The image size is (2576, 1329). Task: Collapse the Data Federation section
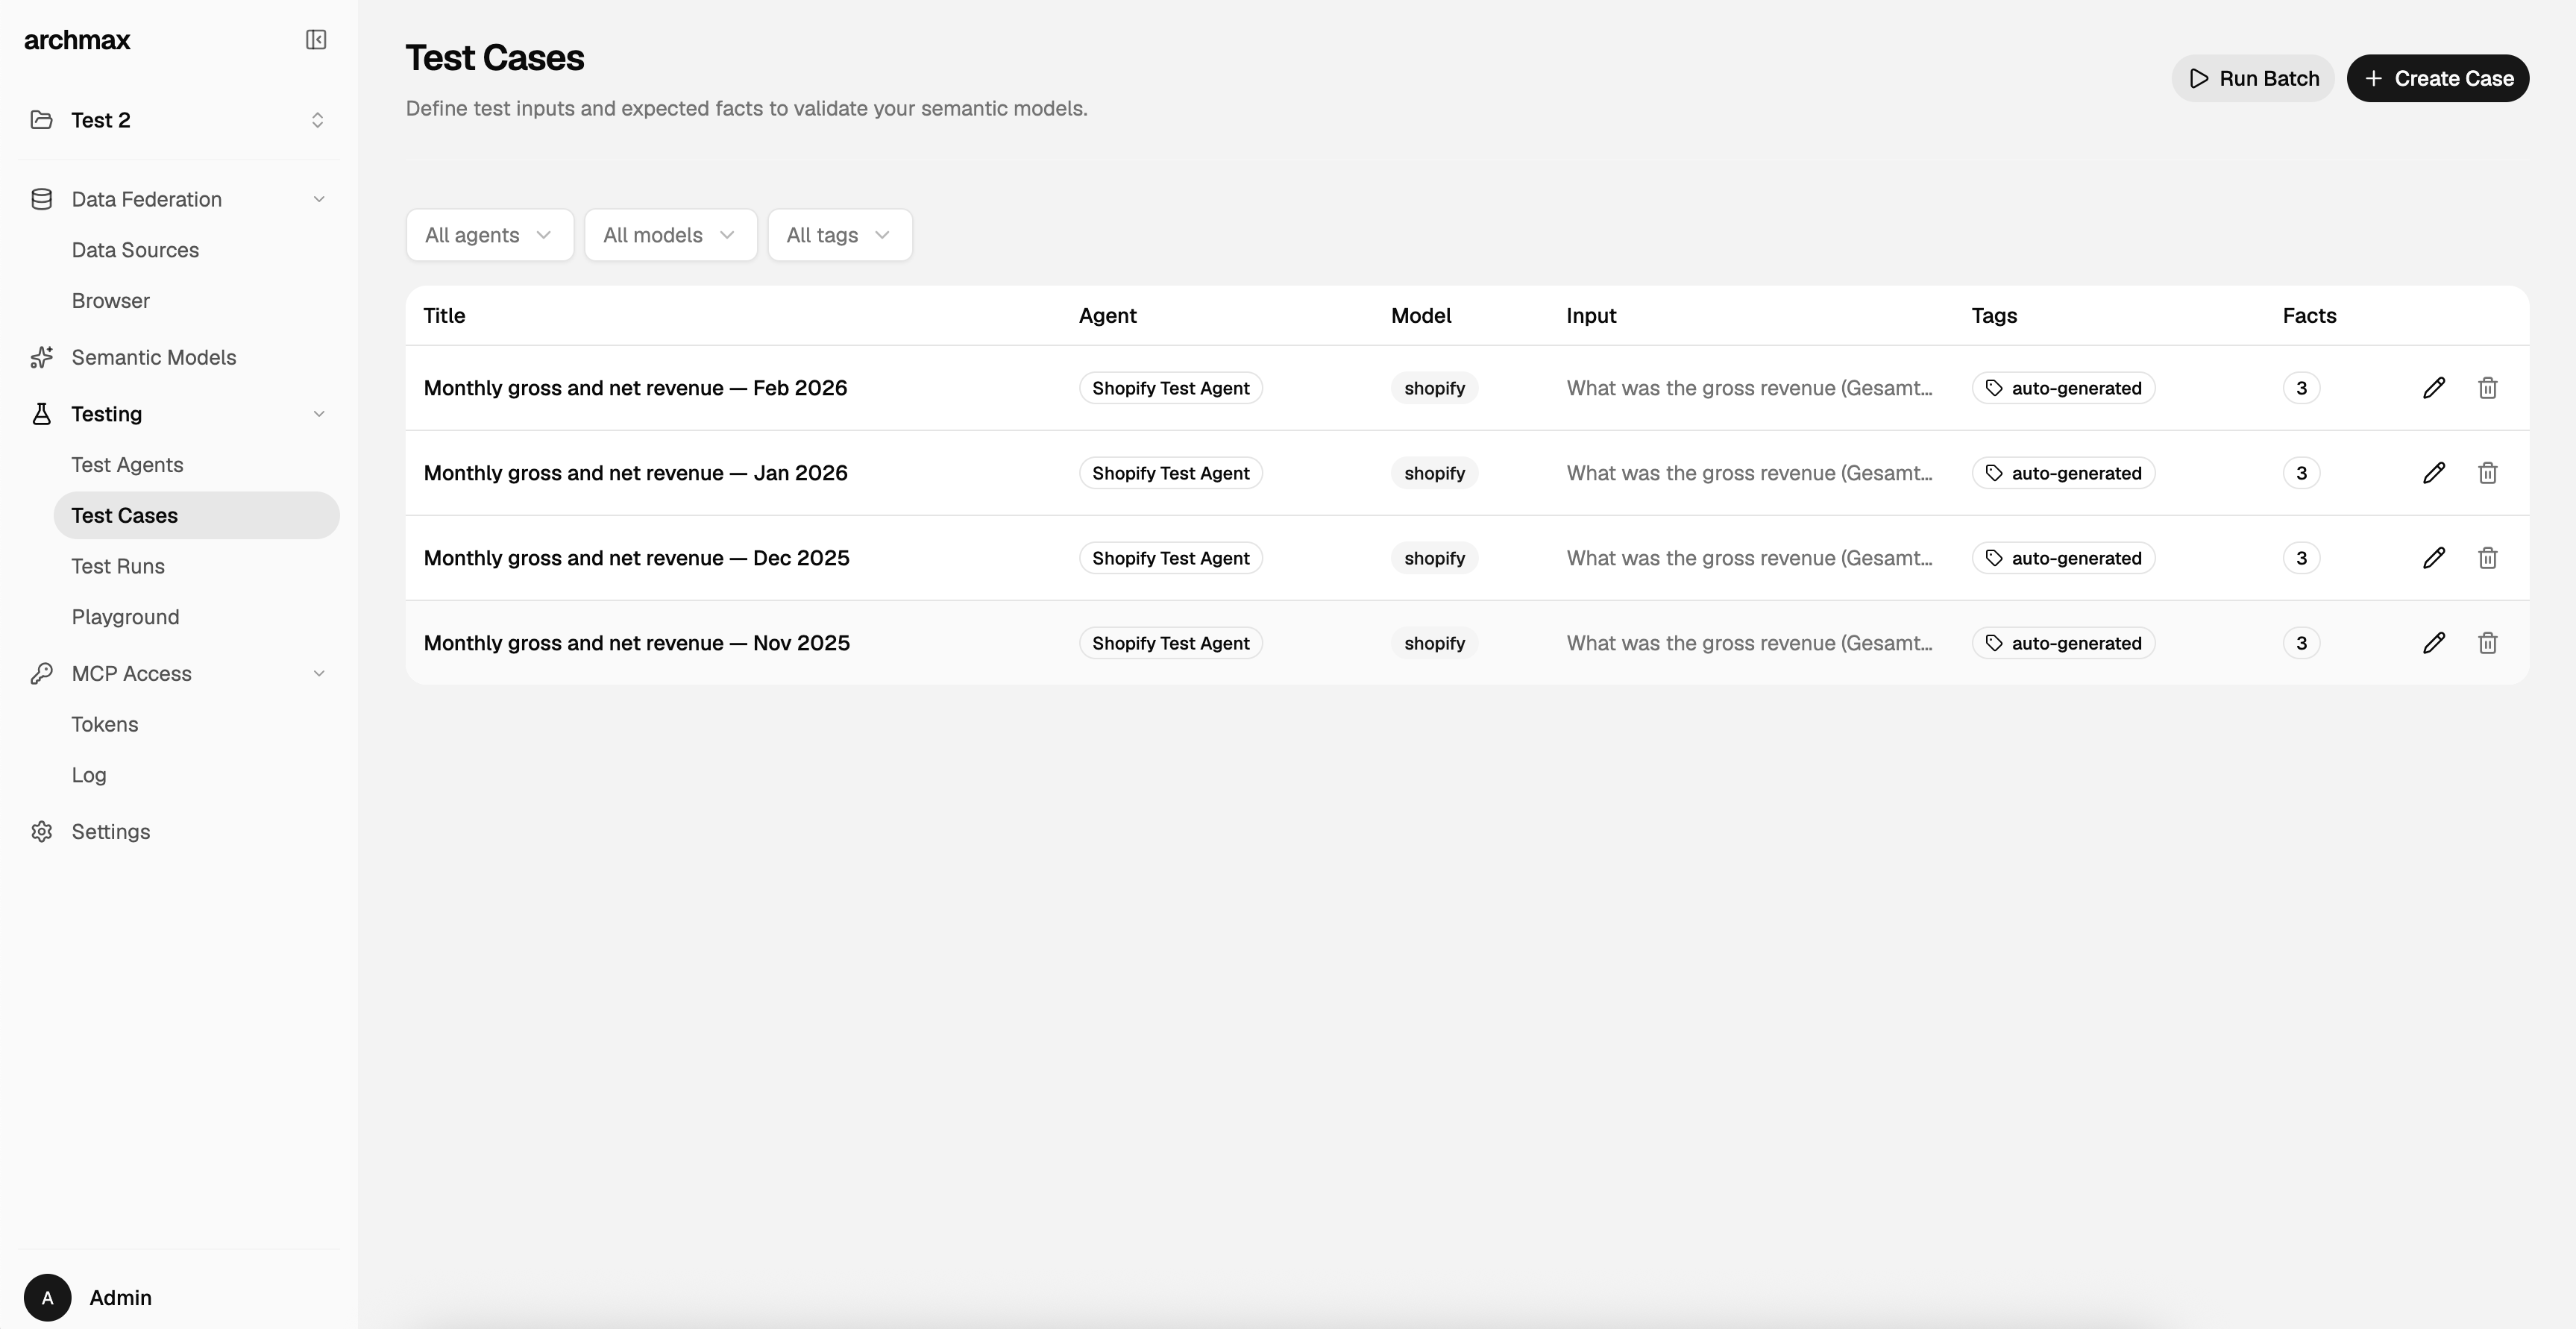pyautogui.click(x=318, y=199)
